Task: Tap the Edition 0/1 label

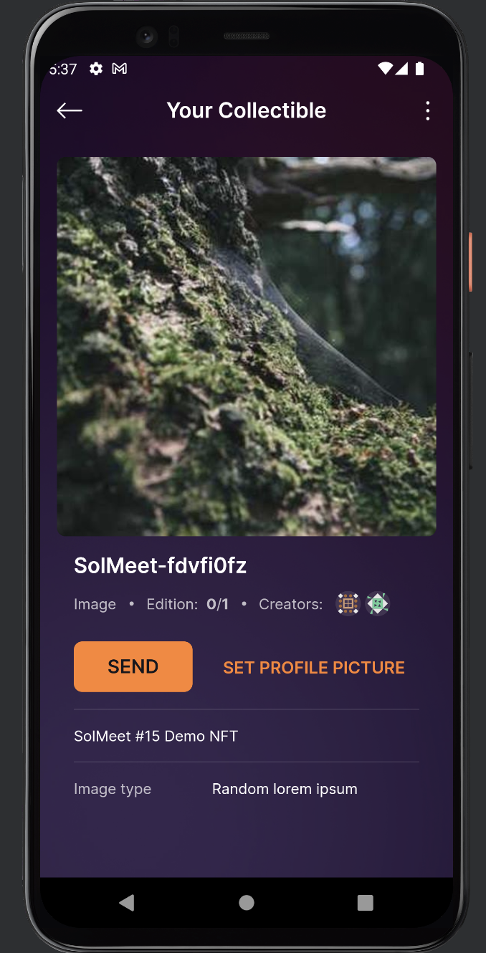Action: click(x=188, y=604)
